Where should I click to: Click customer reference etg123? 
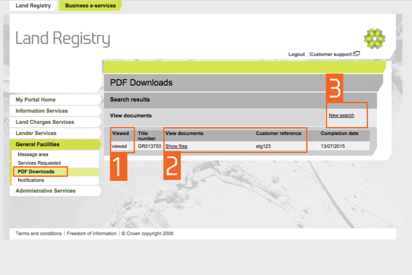pos(263,146)
